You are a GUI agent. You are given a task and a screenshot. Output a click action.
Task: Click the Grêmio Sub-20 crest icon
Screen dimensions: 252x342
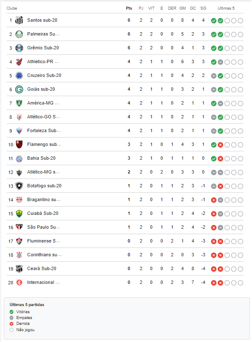[x=19, y=48]
